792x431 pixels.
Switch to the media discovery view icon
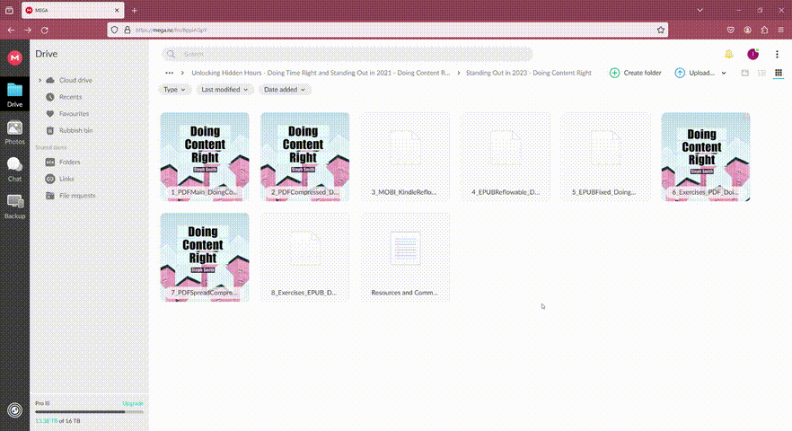point(745,73)
